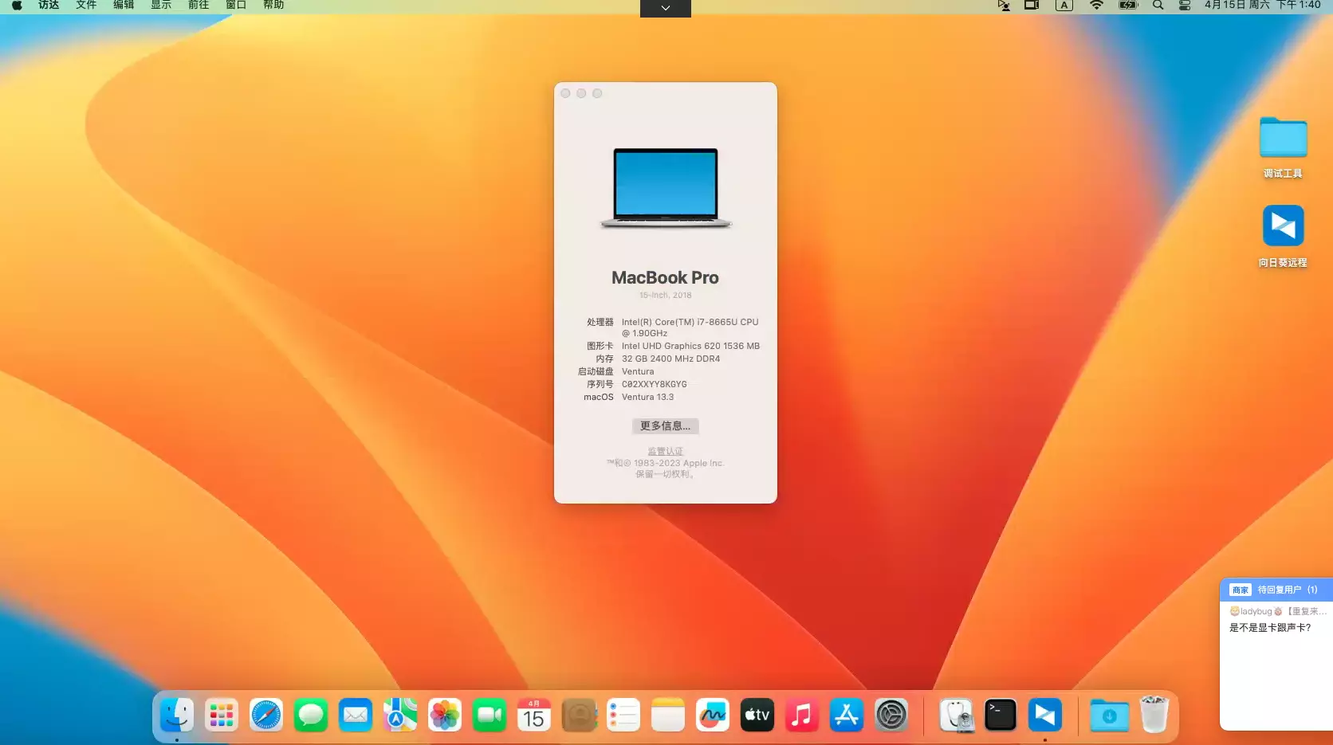Viewport: 1333px width, 745px height.
Task: Open Spotlight search in the menu bar
Action: pos(1157,6)
